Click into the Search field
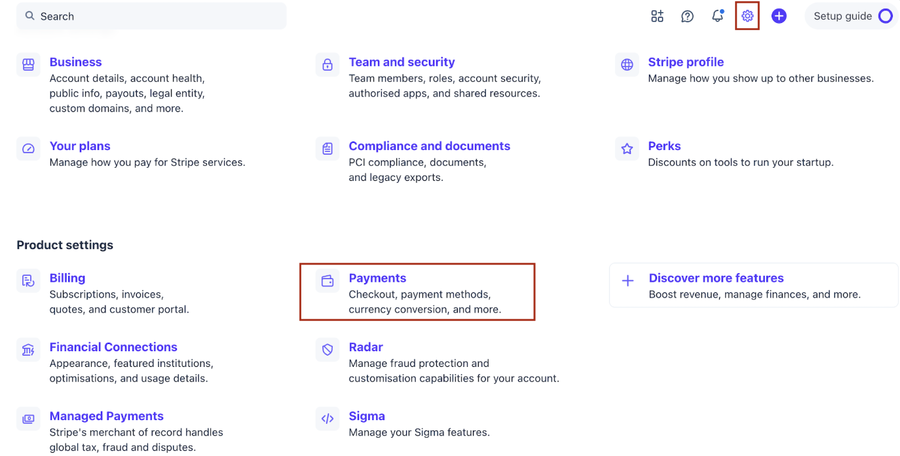Viewport: 900px width, 456px height. pos(157,16)
